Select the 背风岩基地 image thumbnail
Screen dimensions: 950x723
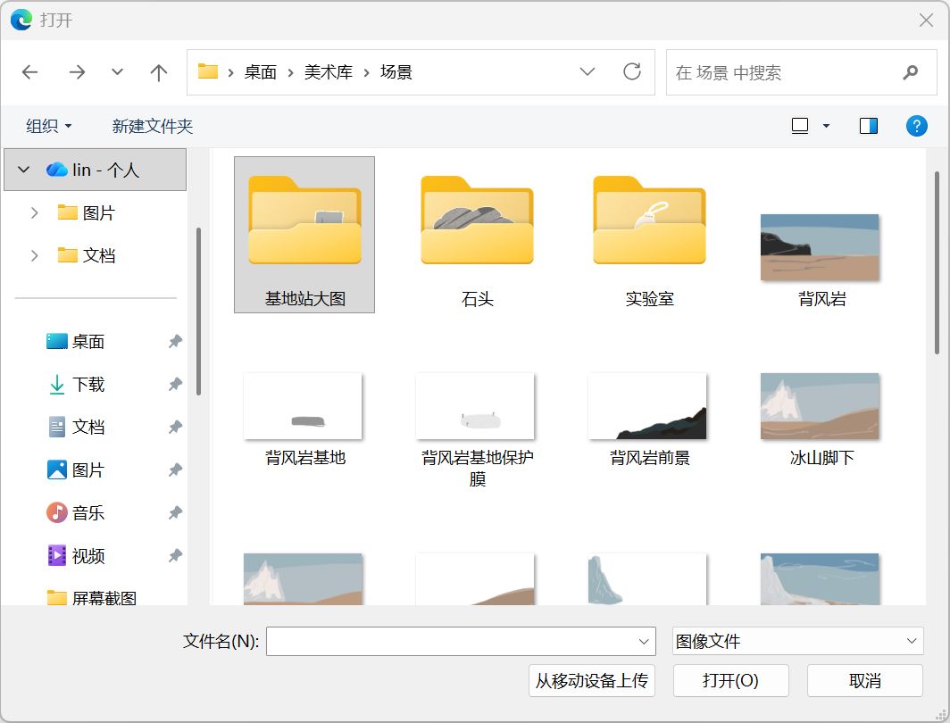tap(303, 406)
